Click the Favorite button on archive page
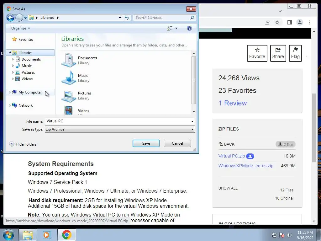This screenshot has height=241, width=321. [257, 53]
